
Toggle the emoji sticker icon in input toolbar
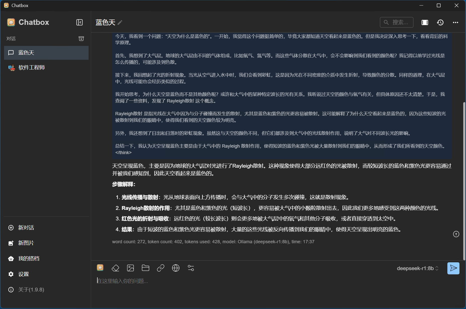click(x=100, y=268)
